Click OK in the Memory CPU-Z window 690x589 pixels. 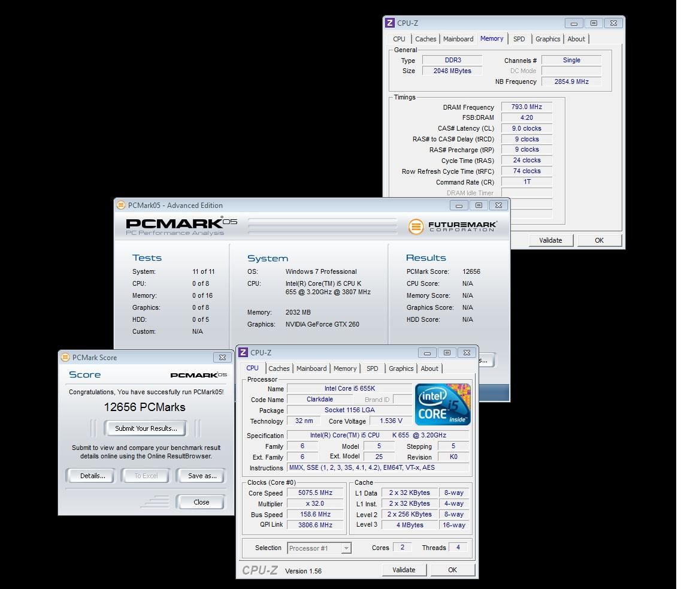point(600,240)
